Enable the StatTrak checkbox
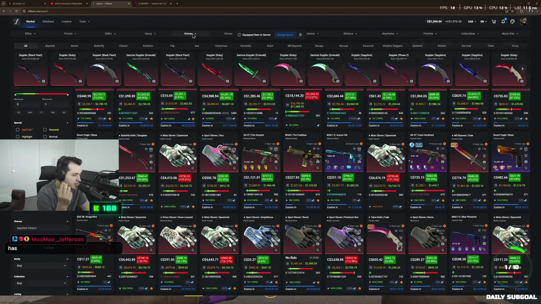The image size is (541, 304). tap(17, 130)
